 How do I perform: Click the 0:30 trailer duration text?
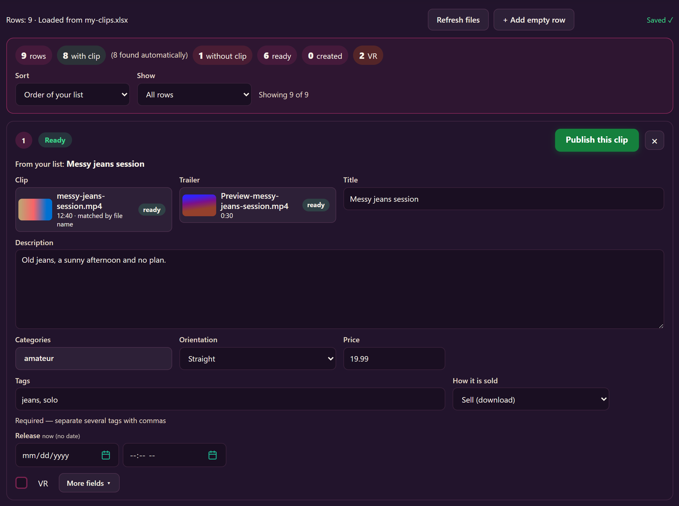coord(227,216)
